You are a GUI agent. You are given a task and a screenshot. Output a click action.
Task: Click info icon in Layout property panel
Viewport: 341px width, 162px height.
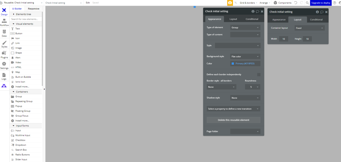pos(317,12)
